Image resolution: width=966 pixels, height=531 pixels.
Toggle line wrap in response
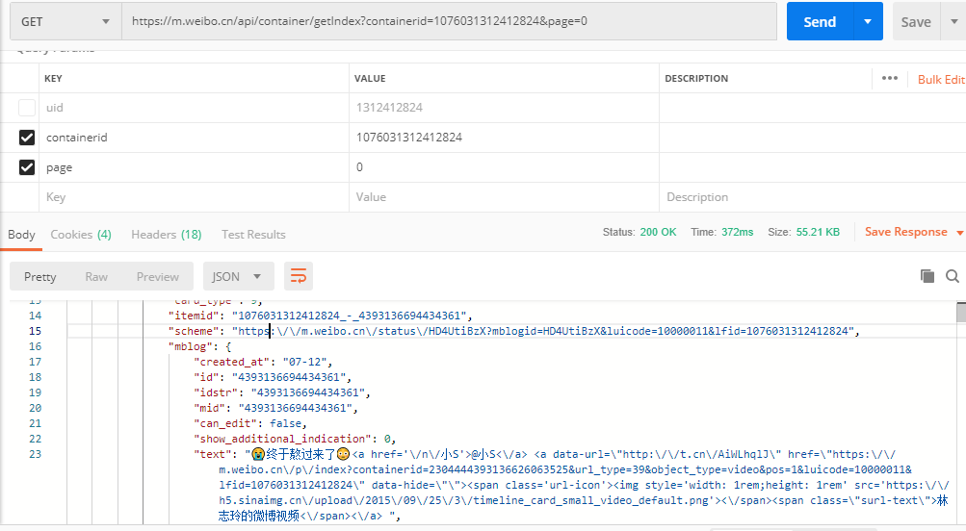coord(299,276)
